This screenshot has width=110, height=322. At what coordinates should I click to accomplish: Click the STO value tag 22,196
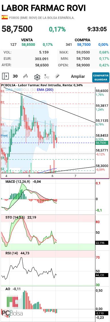pos(101,243)
